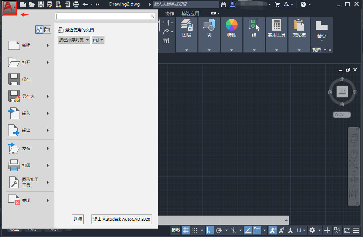Open the Utilities (实用工具) calculator icon
Image resolution: width=363 pixels, height=237 pixels.
pos(276,25)
